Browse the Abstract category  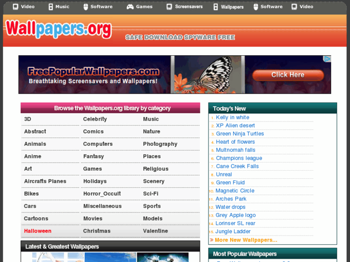coord(35,132)
